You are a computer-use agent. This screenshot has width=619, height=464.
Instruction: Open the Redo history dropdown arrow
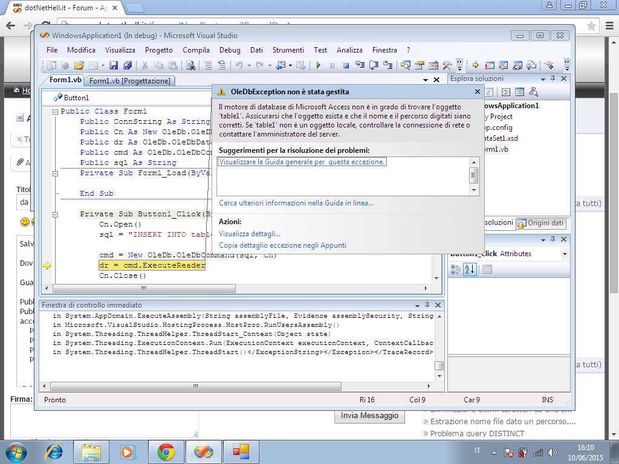coord(270,65)
